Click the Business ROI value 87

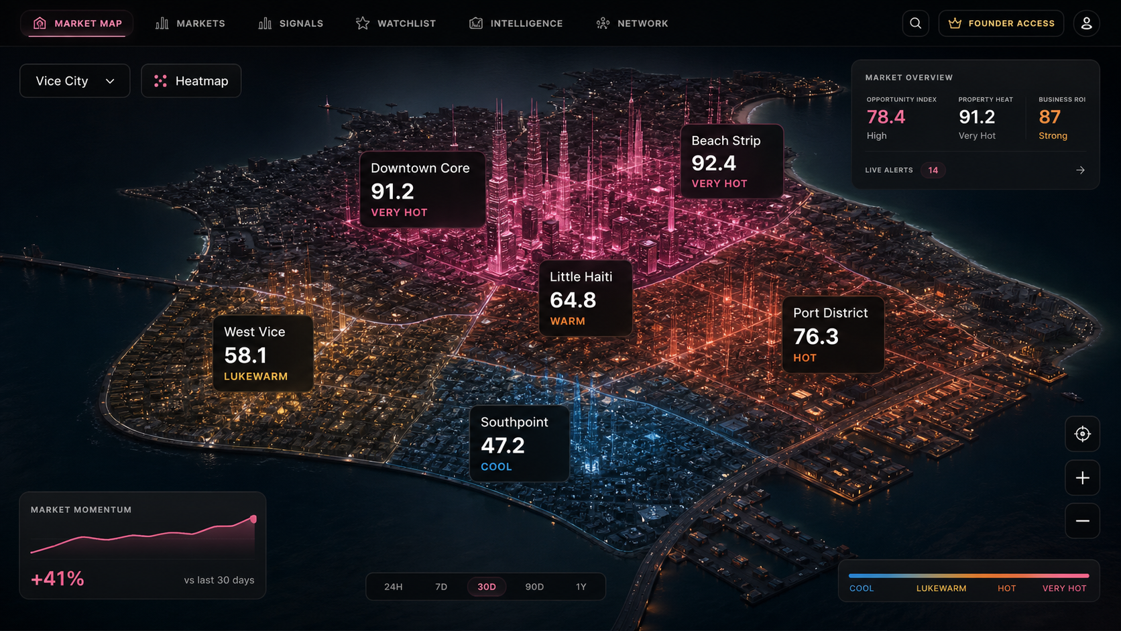1049,117
